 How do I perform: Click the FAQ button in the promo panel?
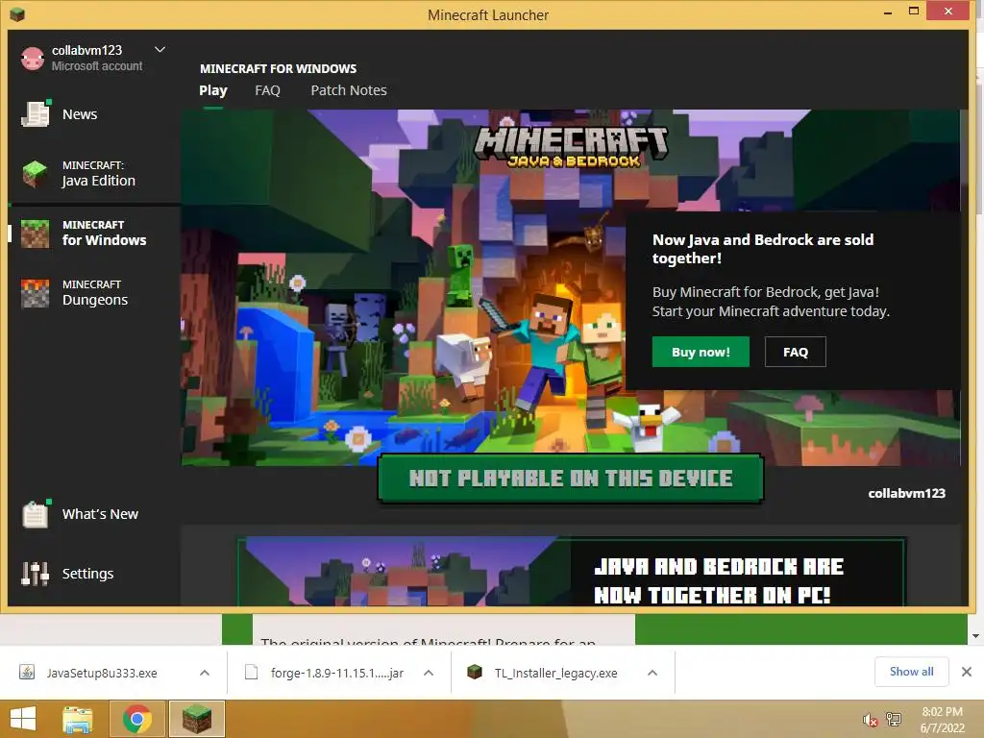pyautogui.click(x=795, y=352)
